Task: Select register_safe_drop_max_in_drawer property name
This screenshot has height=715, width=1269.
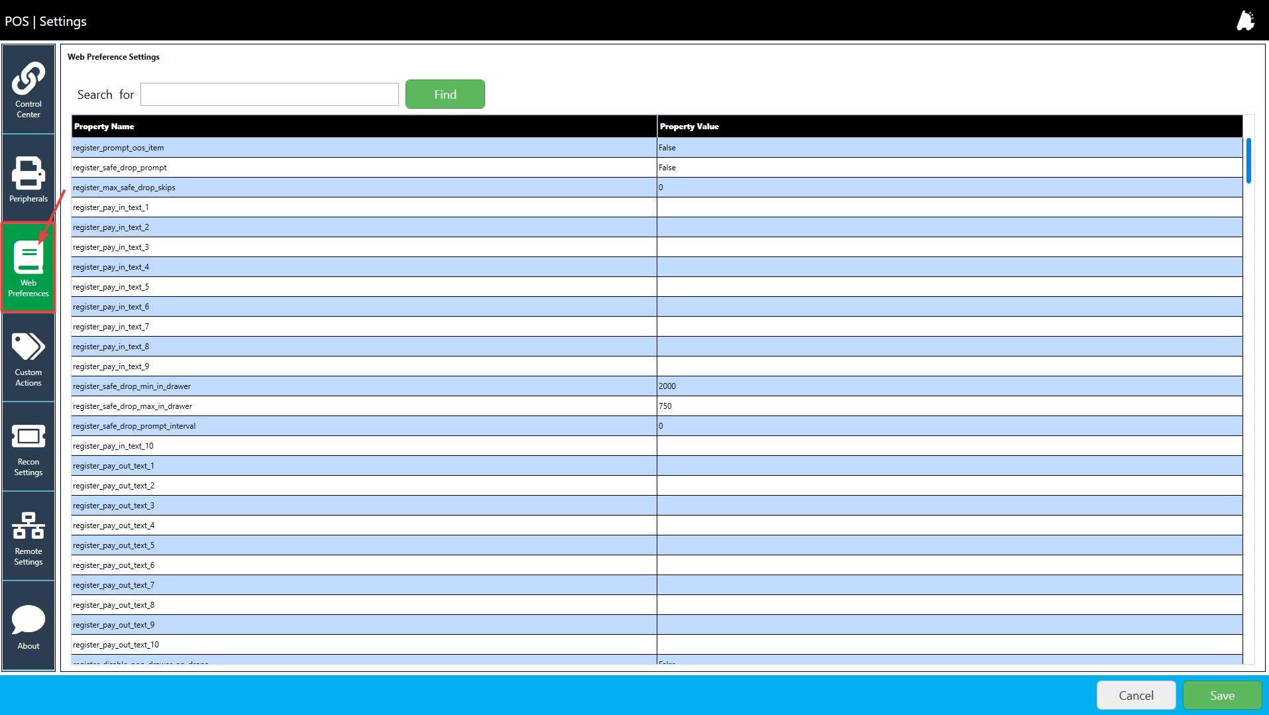Action: click(x=133, y=406)
